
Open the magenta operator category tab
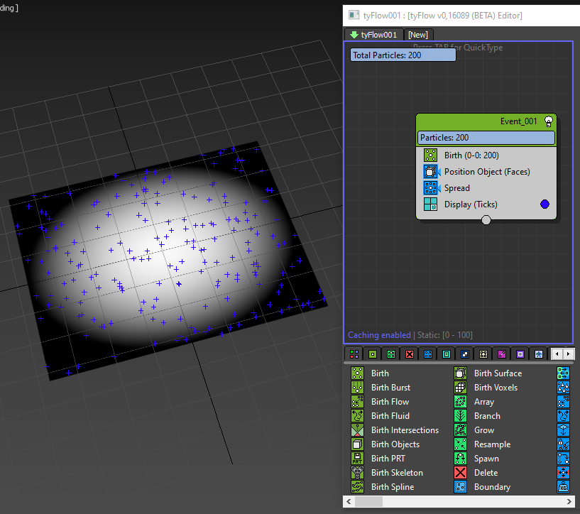point(502,354)
